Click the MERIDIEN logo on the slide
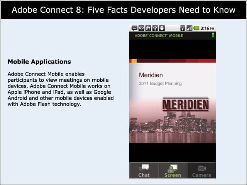247x185 pixels. (185, 104)
